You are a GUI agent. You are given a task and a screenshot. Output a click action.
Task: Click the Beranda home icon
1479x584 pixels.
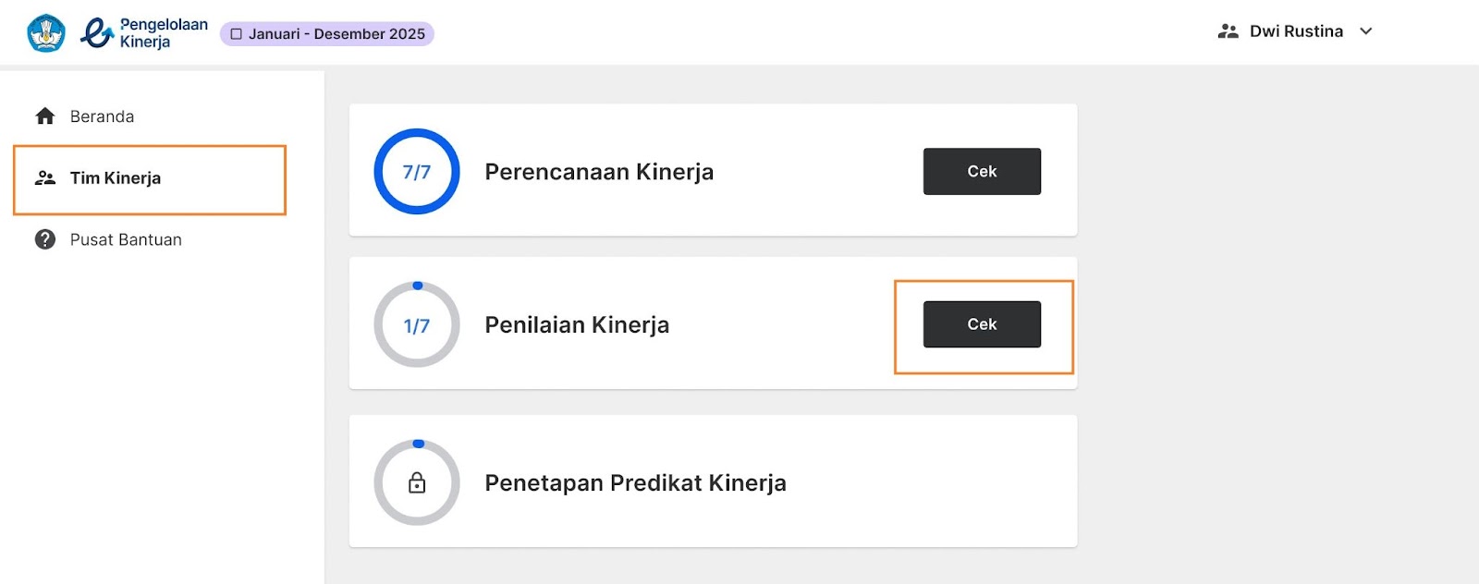pyautogui.click(x=45, y=116)
